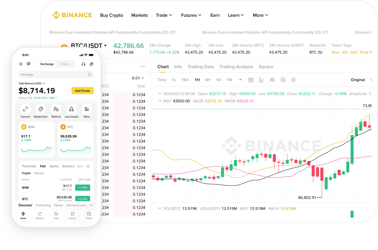Collapse the VOL(BTC) indicator row
Viewport: 378px width, 250px height.
click(x=160, y=208)
